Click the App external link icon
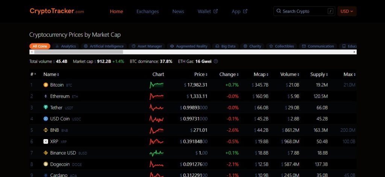The width and height of the screenshot is (385, 177). point(245,11)
